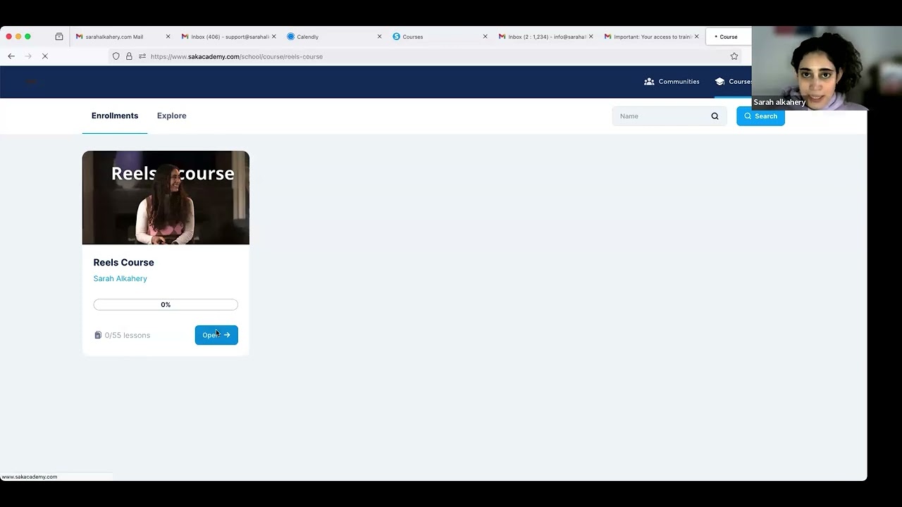Viewport: 902px width, 507px height.
Task: Click the red macOS close window button
Action: pyautogui.click(x=8, y=37)
